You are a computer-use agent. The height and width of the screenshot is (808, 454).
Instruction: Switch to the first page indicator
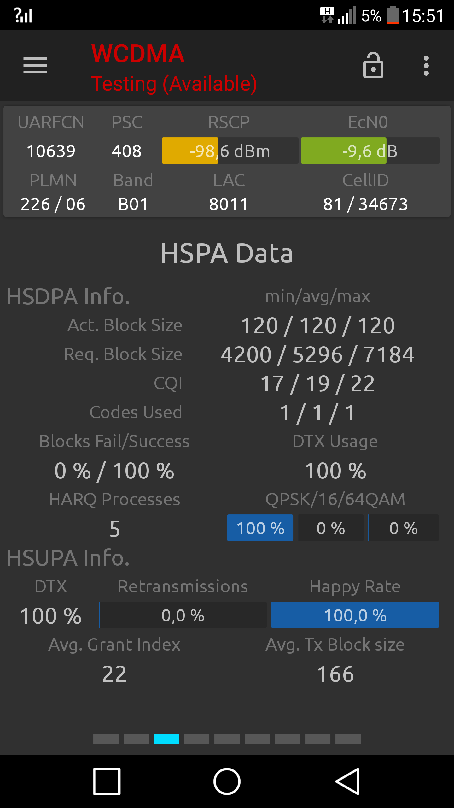[x=106, y=739]
